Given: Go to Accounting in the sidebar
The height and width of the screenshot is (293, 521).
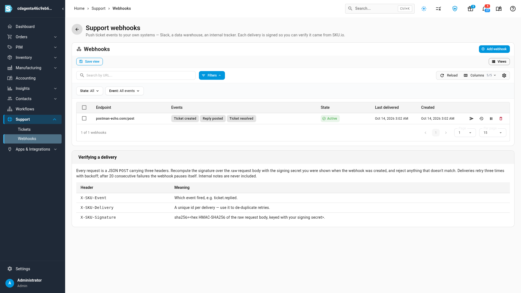Looking at the screenshot, I should pos(33,78).
